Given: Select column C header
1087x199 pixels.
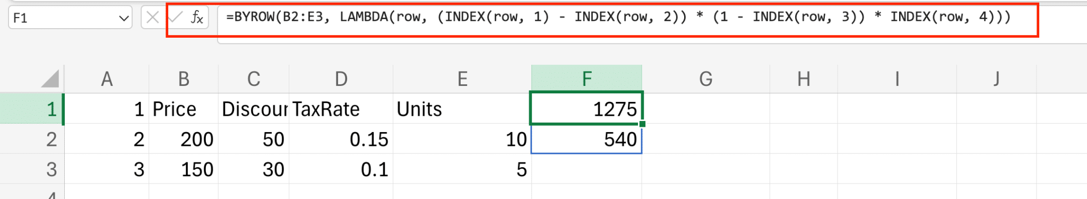Looking at the screenshot, I should pos(254,79).
